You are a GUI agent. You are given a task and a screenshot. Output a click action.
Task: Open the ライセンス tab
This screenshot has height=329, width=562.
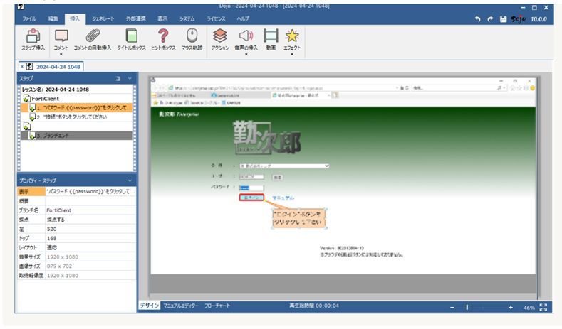point(216,18)
